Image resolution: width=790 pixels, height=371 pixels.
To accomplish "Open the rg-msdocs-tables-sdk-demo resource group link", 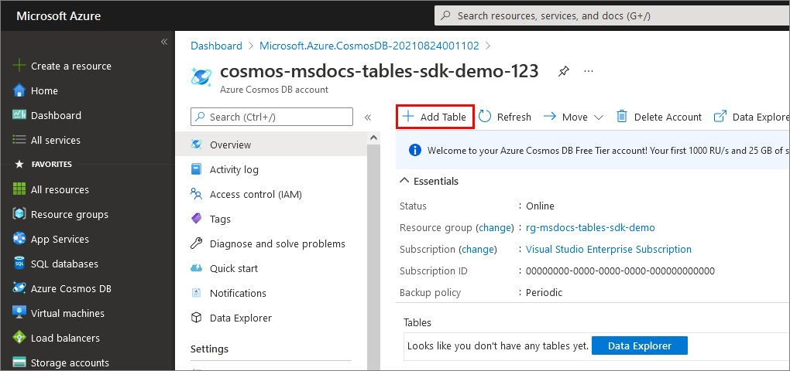I will tap(590, 227).
